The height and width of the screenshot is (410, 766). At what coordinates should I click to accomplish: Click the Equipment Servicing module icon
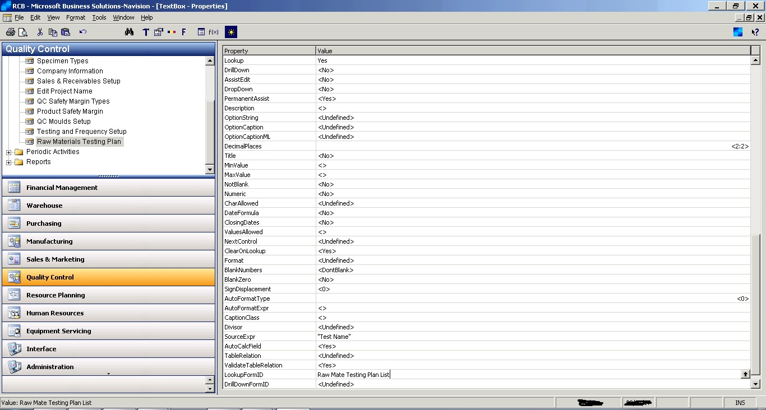14,331
